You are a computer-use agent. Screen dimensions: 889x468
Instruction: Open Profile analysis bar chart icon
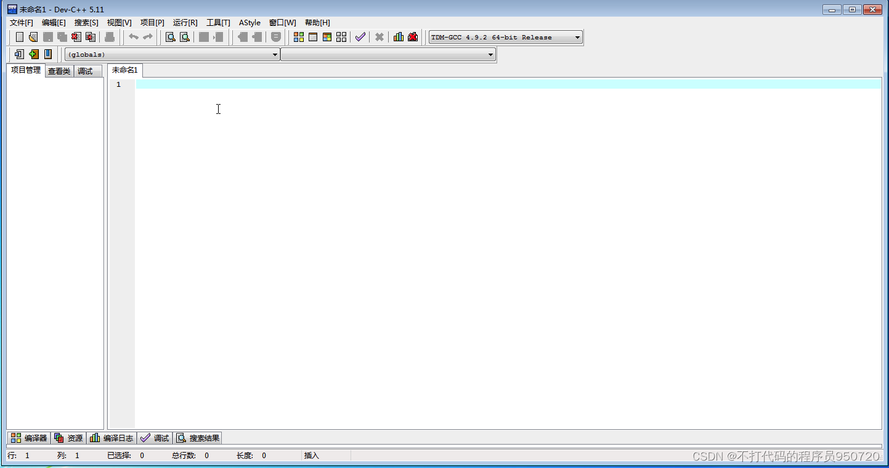(x=399, y=37)
